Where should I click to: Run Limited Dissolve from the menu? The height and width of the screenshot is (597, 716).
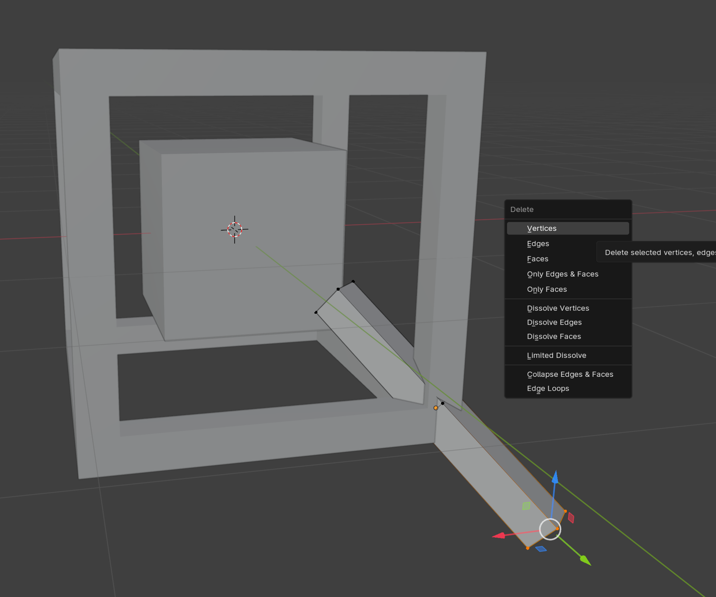pos(556,356)
